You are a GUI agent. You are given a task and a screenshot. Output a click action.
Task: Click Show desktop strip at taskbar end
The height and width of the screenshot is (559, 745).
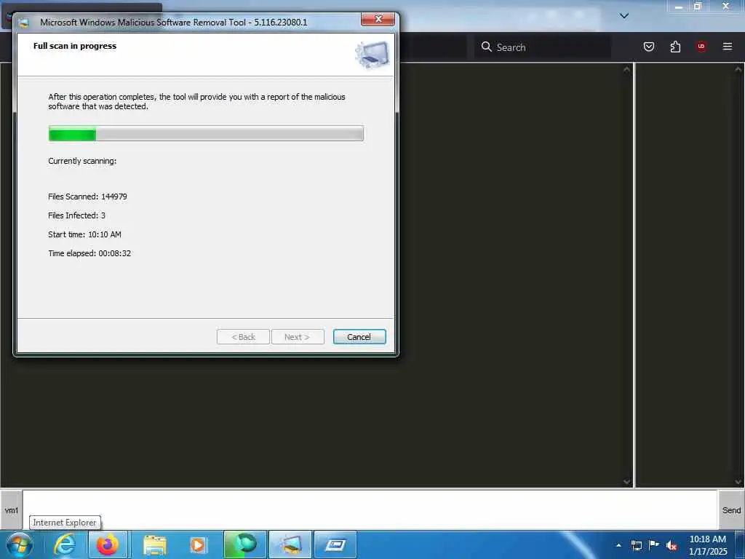click(740, 544)
